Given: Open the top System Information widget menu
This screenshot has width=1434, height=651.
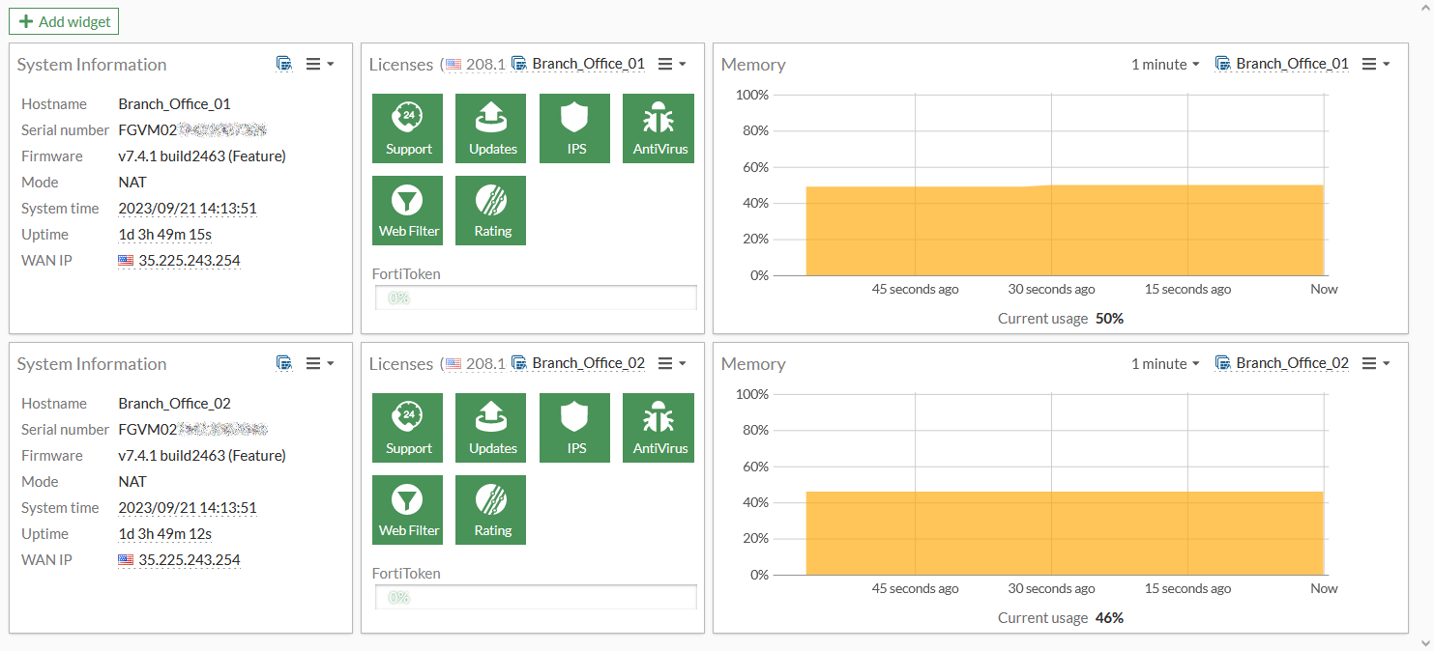Looking at the screenshot, I should tap(319, 64).
